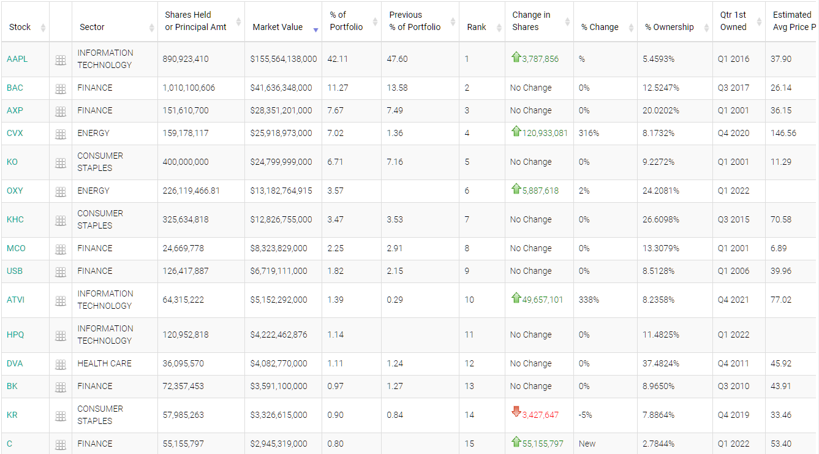
Task: Open the AXP stock link
Action: point(15,110)
